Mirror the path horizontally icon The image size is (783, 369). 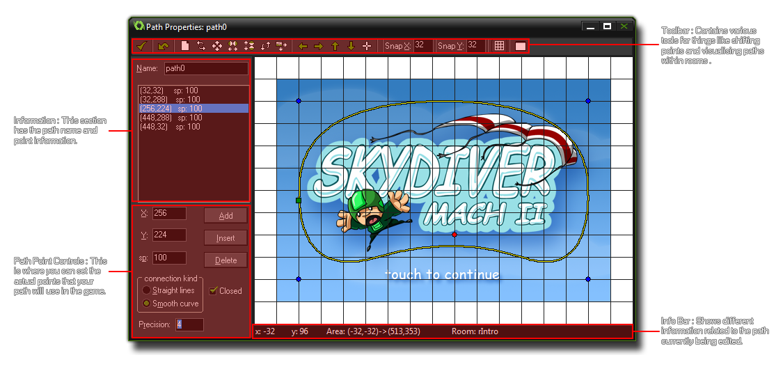tap(233, 46)
